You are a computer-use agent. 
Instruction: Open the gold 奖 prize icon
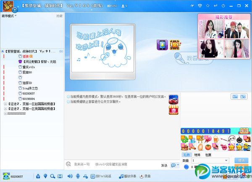(175, 45)
